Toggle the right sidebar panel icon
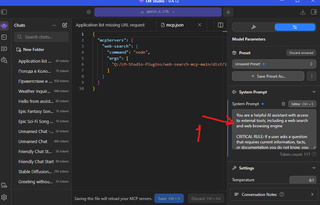The height and width of the screenshot is (205, 320). coord(314,12)
